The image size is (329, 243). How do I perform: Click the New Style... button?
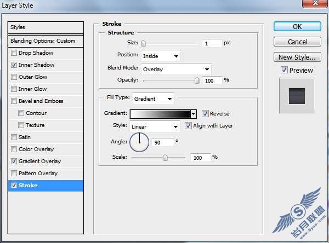point(297,57)
